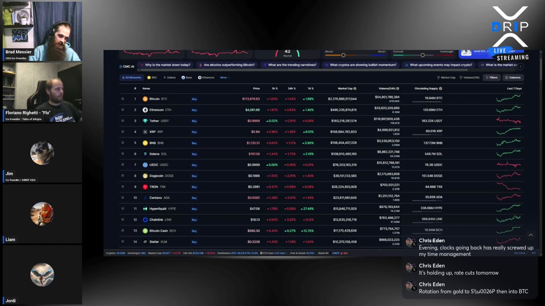
Task: Click the Oversold/Overbought slider knob
Action: pyautogui.click(x=422, y=55)
